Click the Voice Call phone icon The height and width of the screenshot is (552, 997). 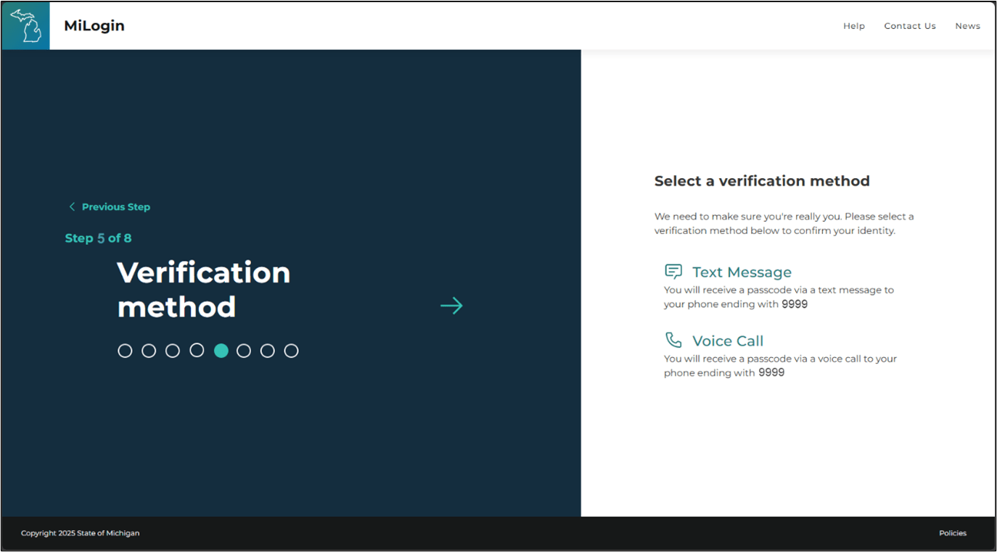click(x=673, y=340)
